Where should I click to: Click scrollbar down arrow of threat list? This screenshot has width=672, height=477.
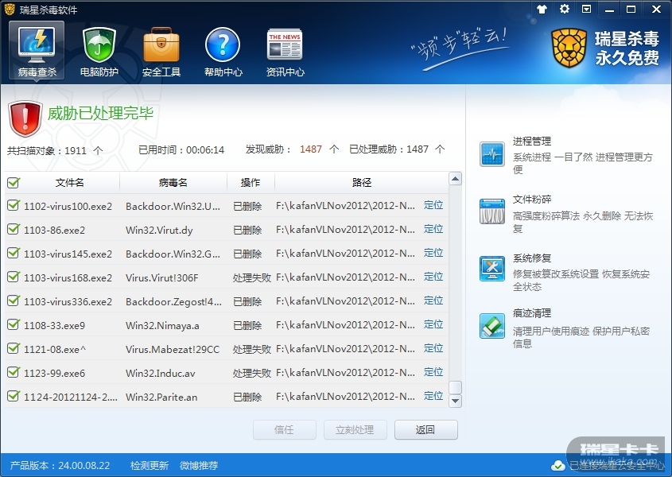pos(455,401)
